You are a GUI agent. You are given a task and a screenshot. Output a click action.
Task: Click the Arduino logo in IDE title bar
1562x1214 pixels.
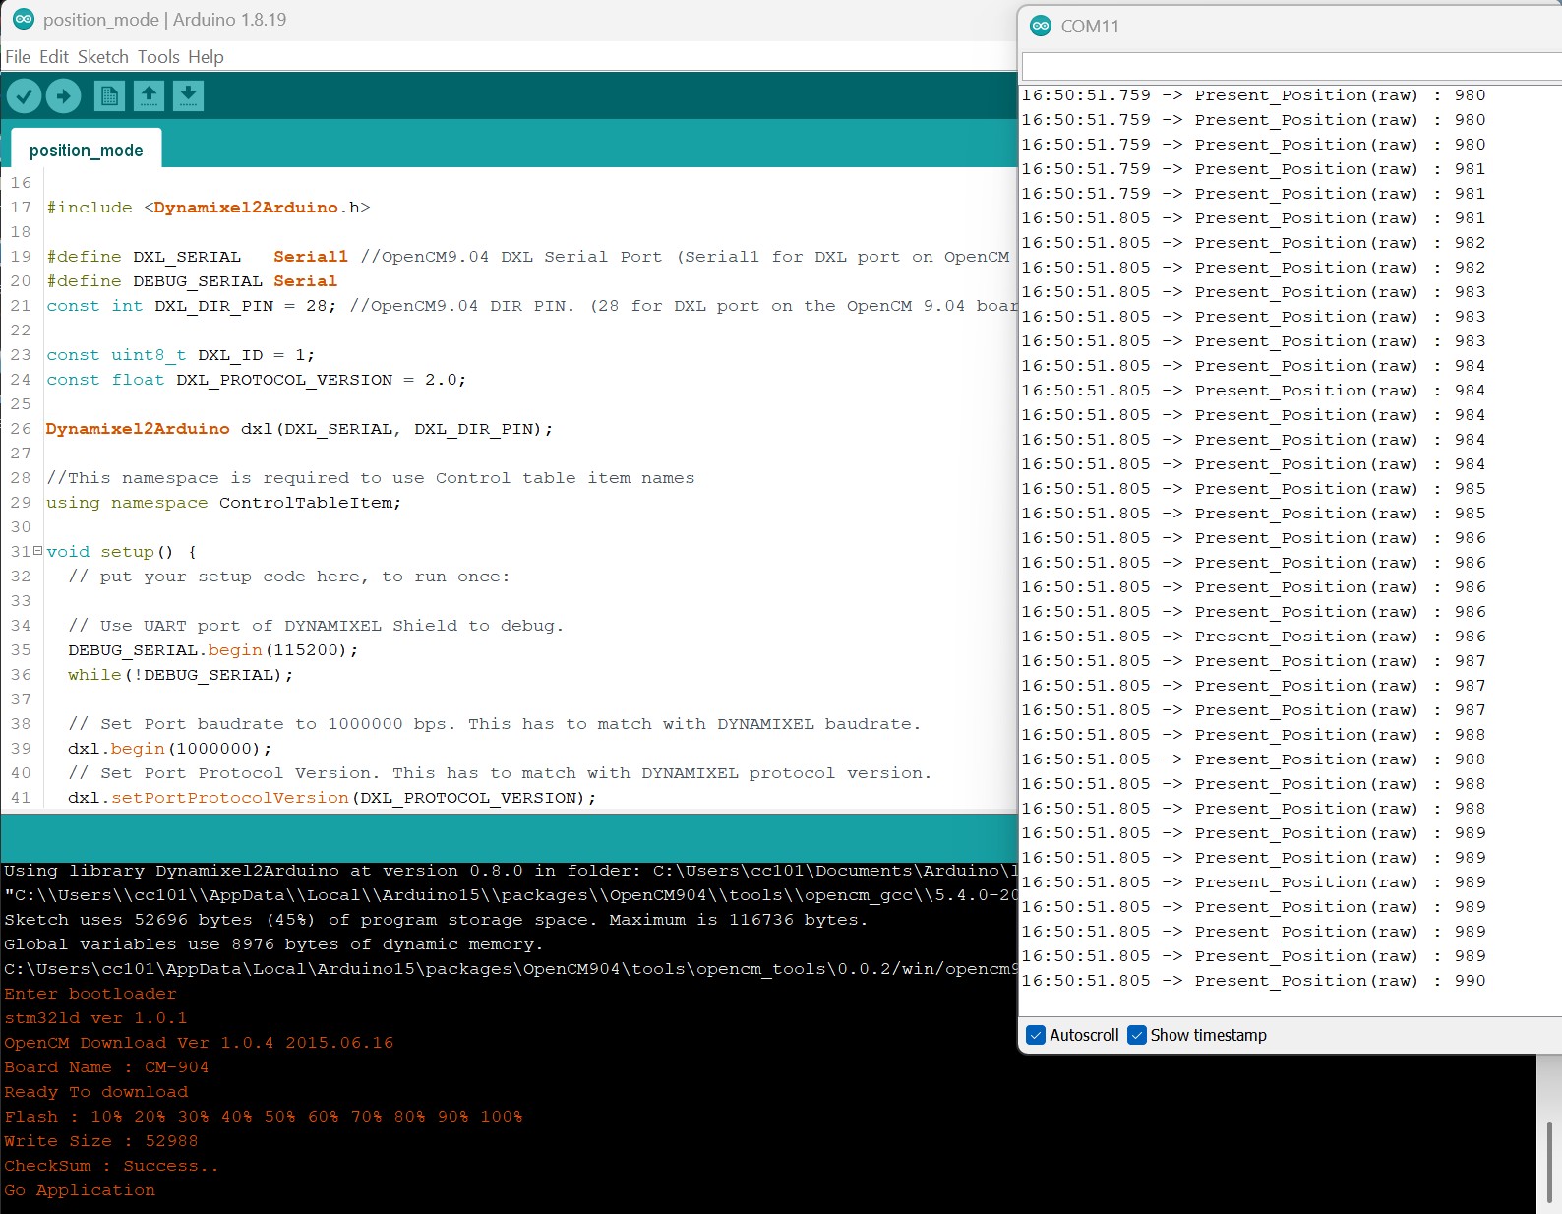(22, 19)
